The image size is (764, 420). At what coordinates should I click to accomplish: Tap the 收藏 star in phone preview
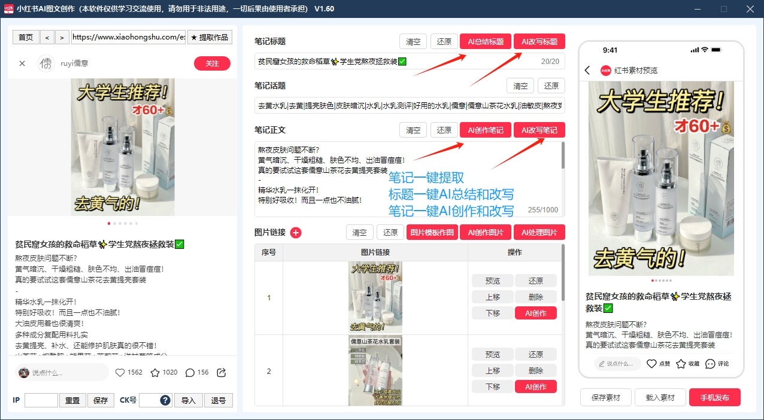coord(681,364)
